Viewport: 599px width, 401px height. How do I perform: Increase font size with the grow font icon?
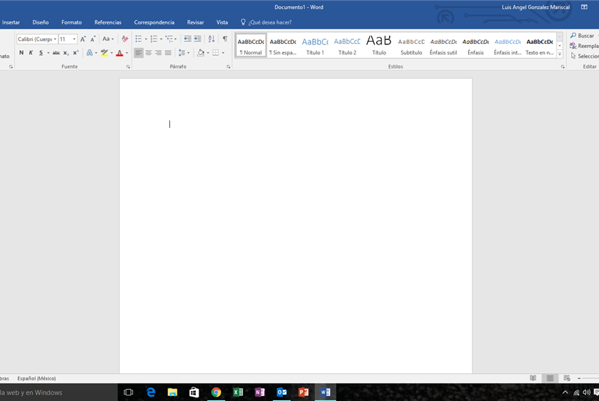click(83, 39)
